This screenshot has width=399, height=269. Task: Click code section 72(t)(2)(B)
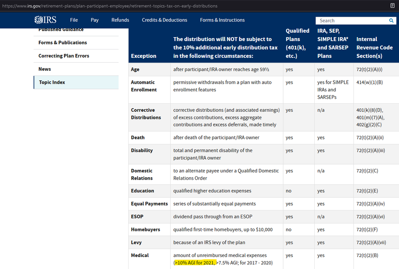[x=367, y=255]
